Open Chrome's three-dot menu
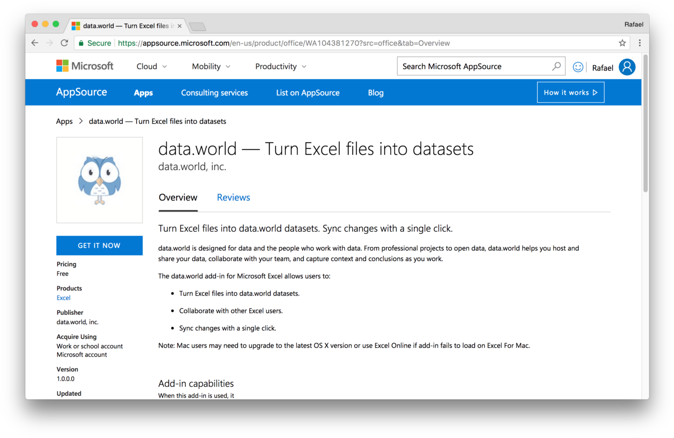Viewport: 674px width, 438px height. [639, 43]
